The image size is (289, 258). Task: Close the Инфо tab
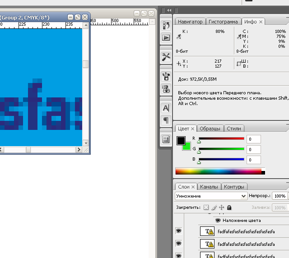coord(261,22)
